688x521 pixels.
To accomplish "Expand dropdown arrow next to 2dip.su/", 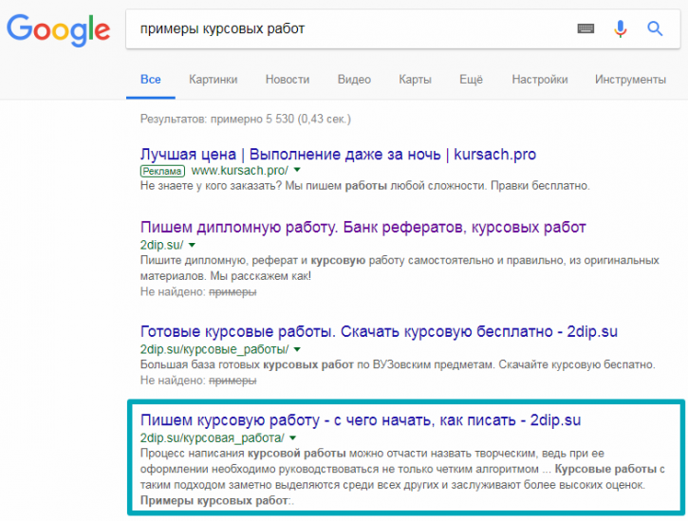I will [x=192, y=245].
